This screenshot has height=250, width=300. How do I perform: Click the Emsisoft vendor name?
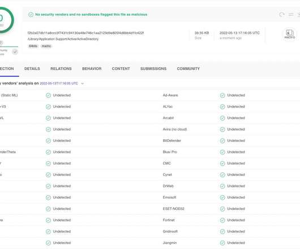point(169,197)
